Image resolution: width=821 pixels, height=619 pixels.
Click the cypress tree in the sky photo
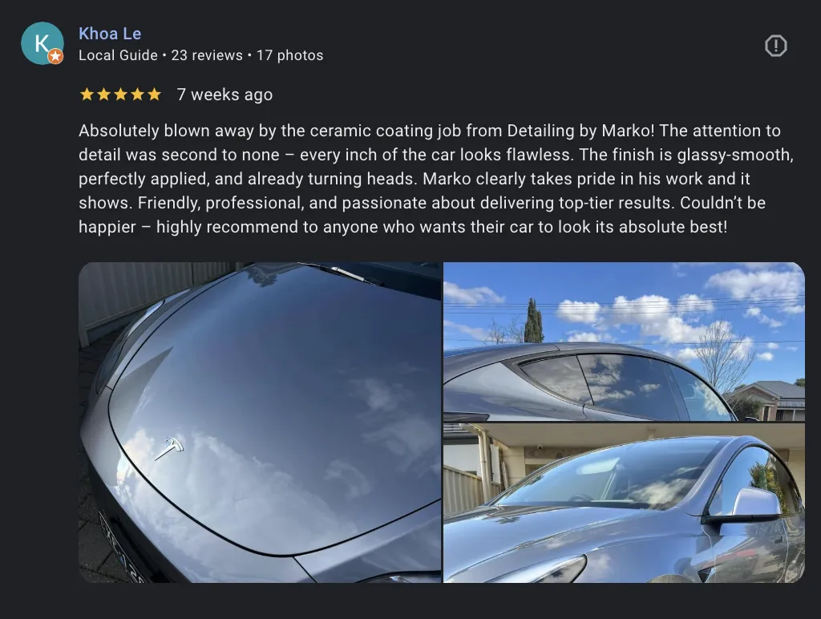point(533,321)
